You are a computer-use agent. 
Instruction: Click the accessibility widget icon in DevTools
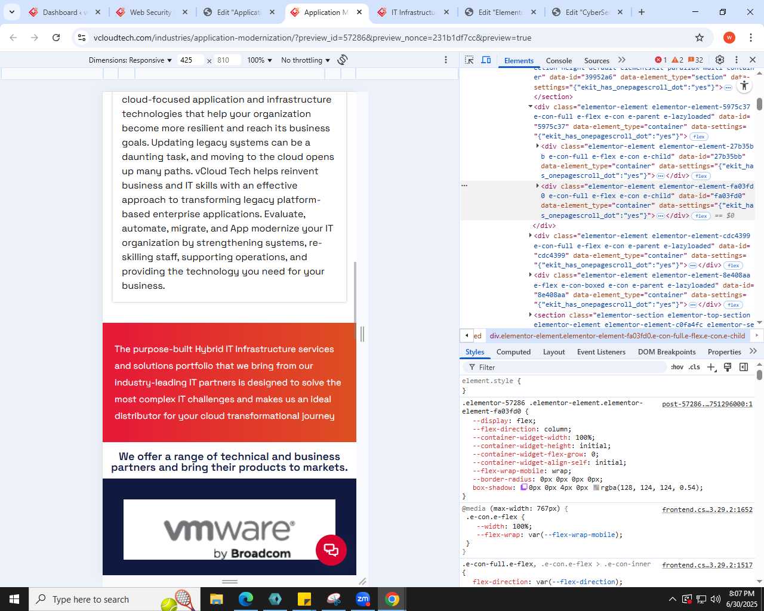point(744,86)
